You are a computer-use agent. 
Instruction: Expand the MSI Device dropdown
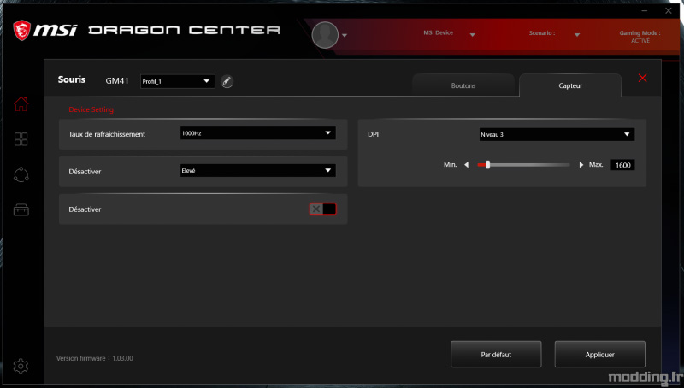pos(473,35)
